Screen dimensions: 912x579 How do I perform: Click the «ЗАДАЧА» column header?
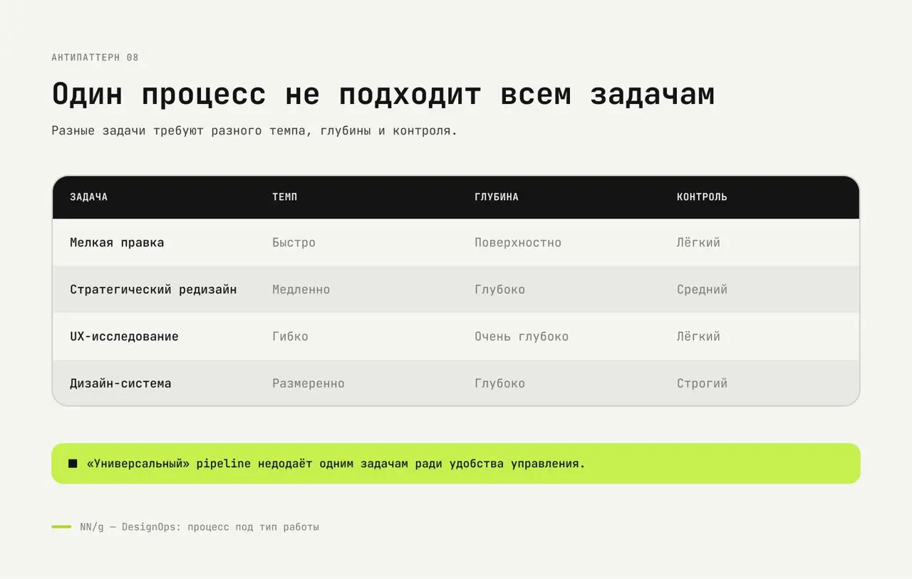pyautogui.click(x=88, y=197)
